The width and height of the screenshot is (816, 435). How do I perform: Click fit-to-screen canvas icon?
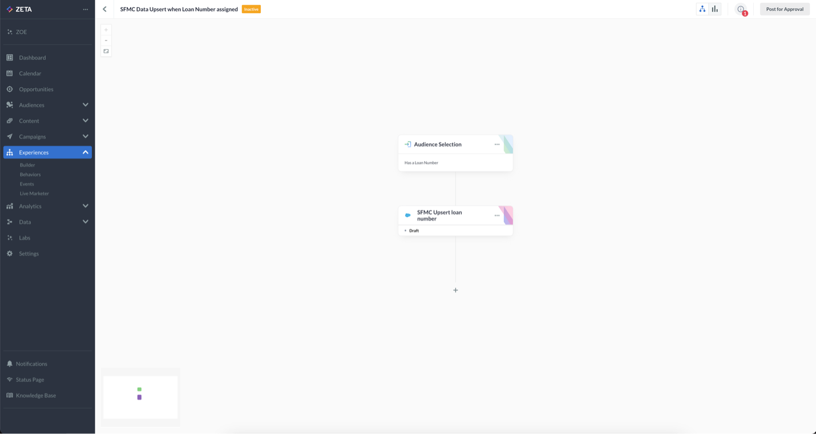(x=106, y=51)
